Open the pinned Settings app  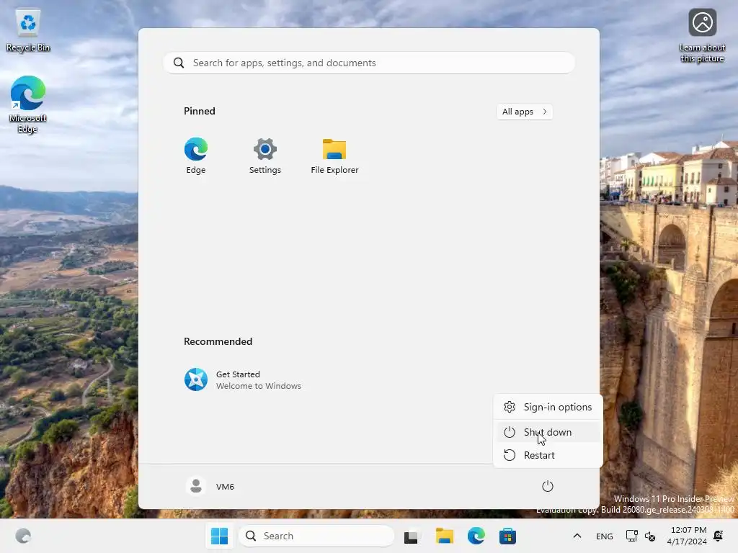[265, 156]
